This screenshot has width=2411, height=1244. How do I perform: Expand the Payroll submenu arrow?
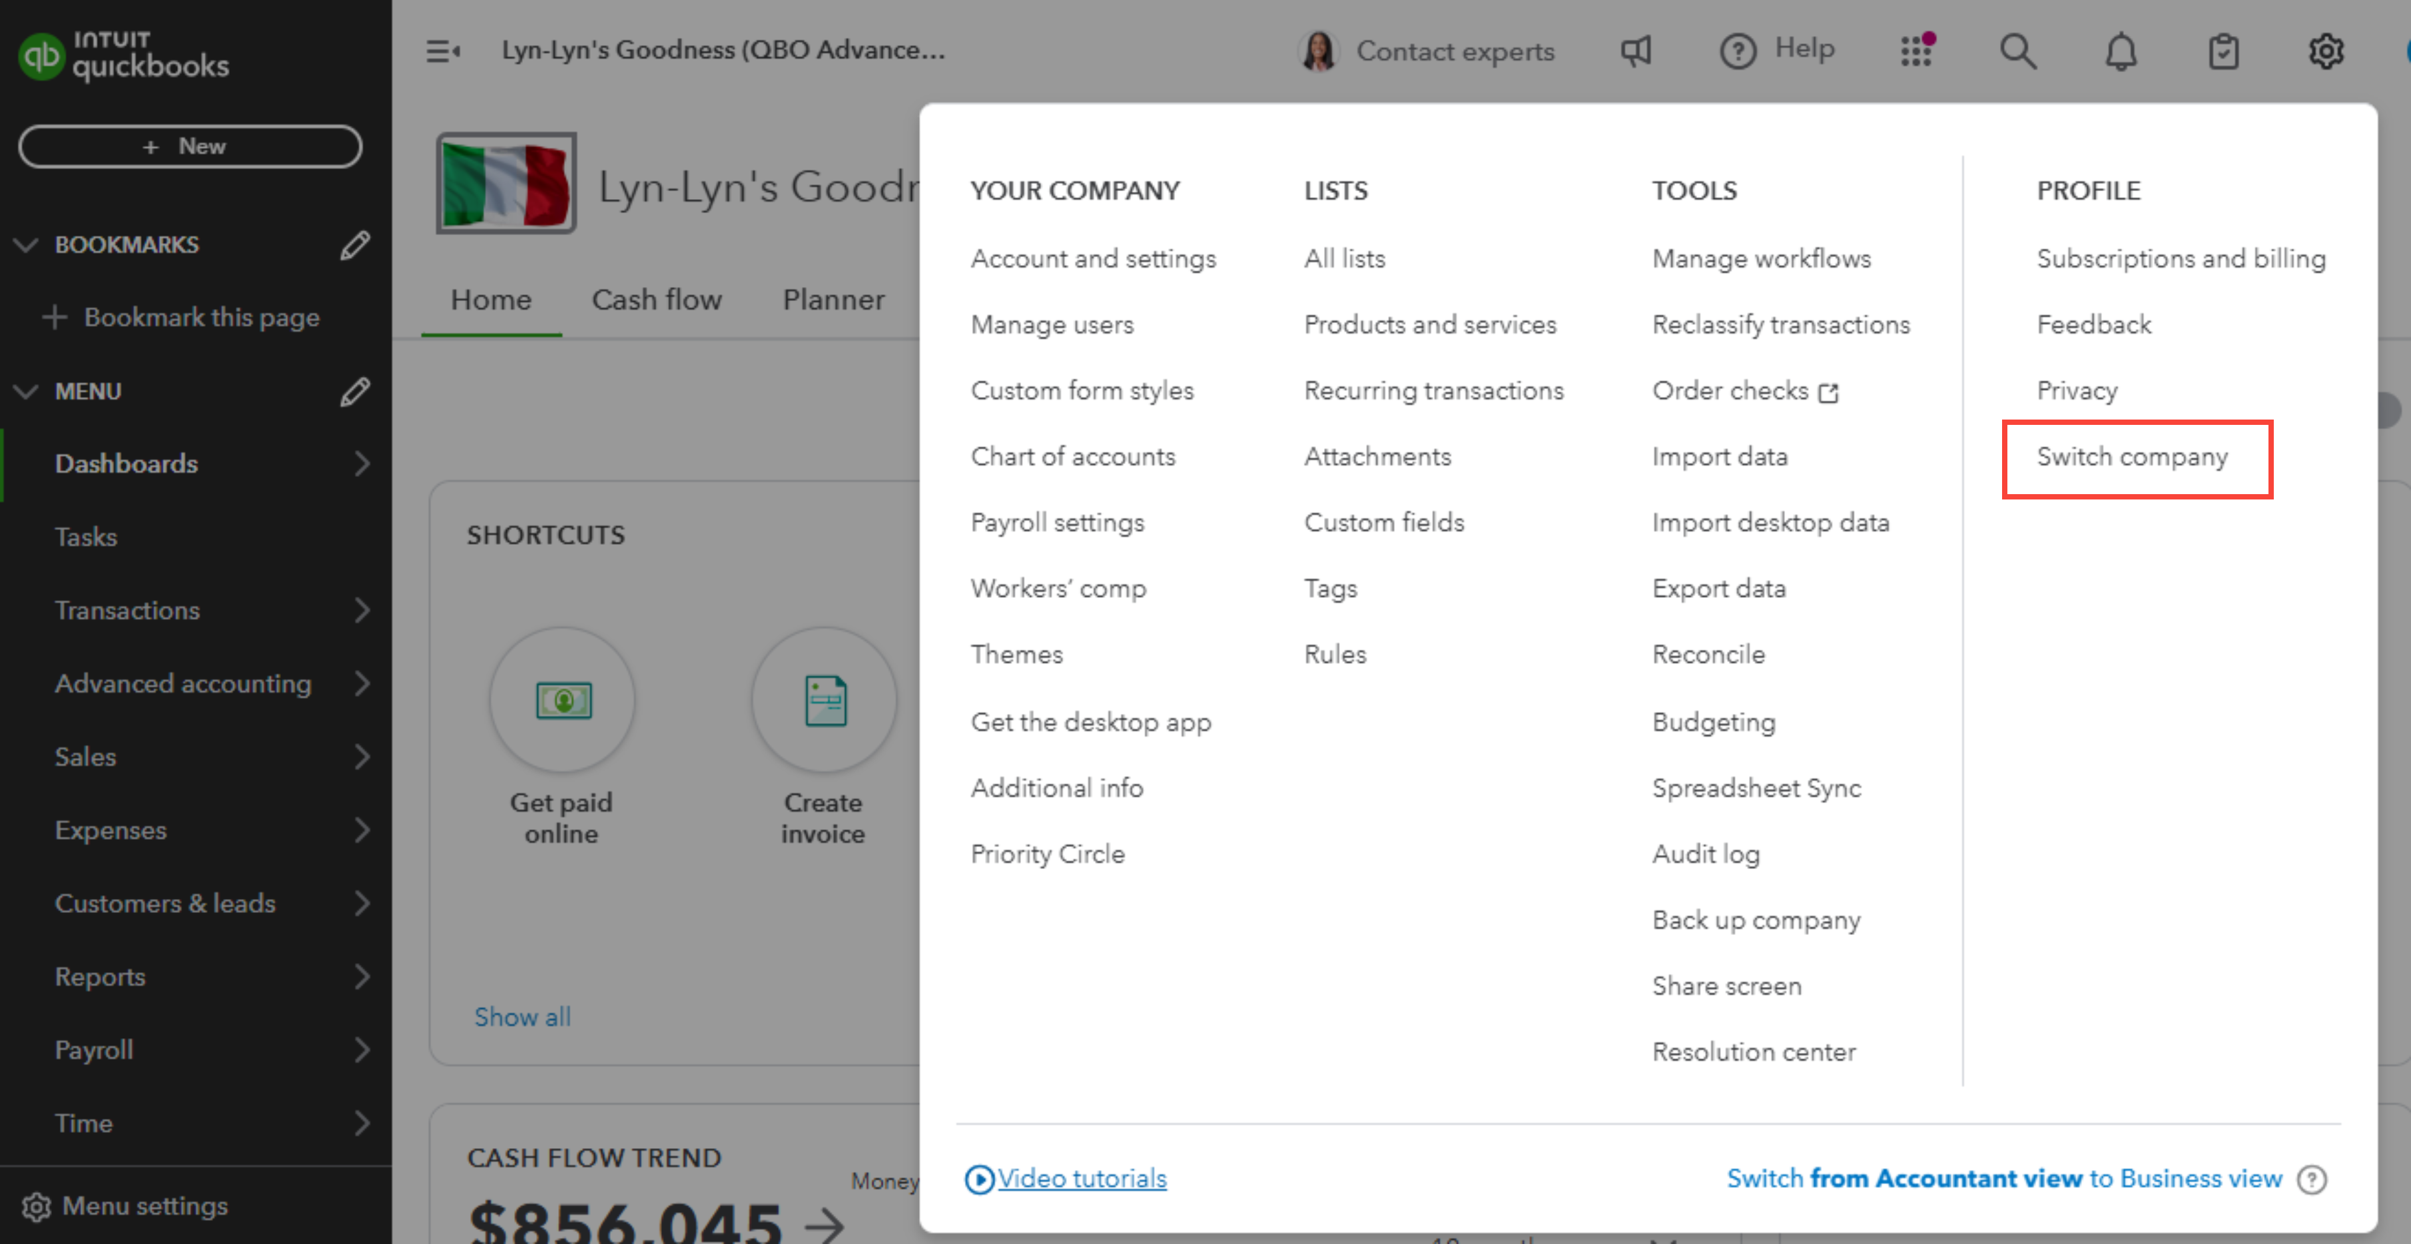363,1050
